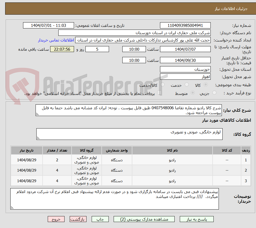The height and width of the screenshot is (228, 256).
Task: Click the resize arrow icon in گروه کالا box
Action: coord(39,137)
